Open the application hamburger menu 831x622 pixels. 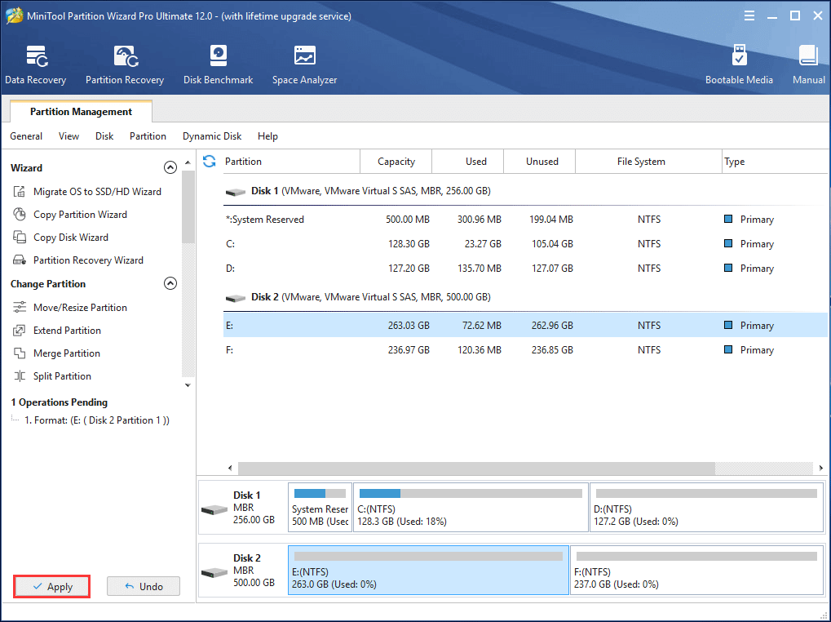click(748, 15)
